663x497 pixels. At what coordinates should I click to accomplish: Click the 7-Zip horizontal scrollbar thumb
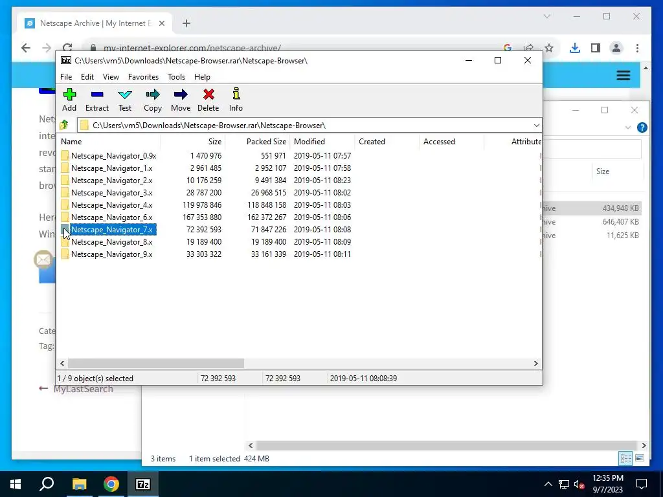155,364
